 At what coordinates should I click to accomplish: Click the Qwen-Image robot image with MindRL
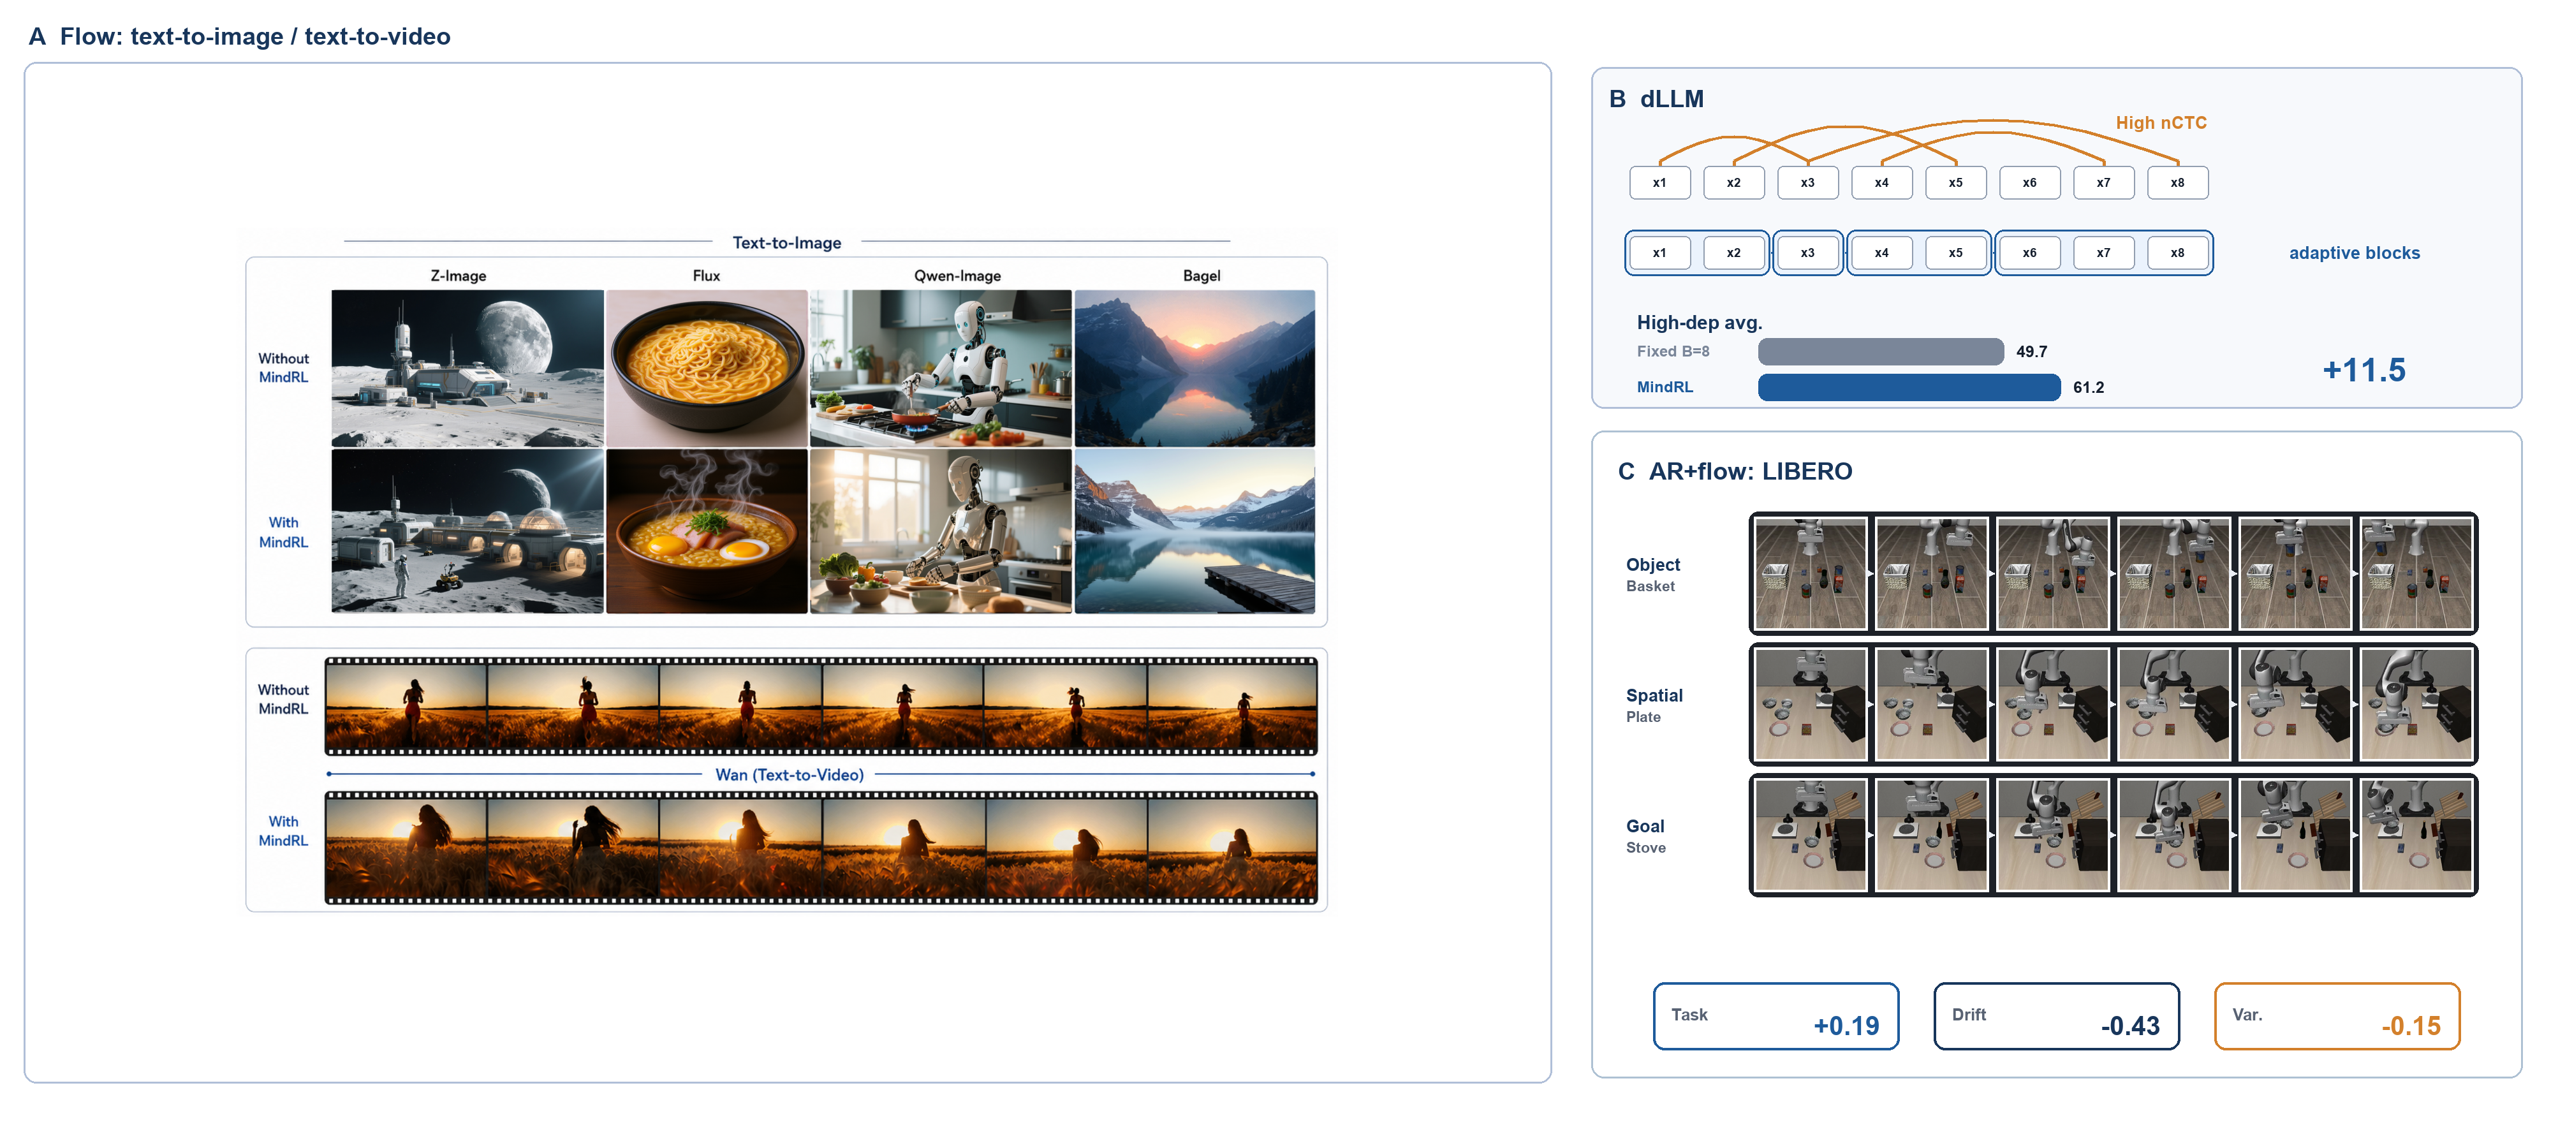(x=940, y=531)
